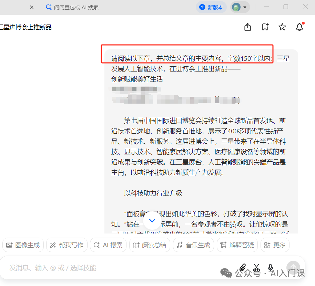Image resolution: width=315 pixels, height=286 pixels.
Task: Star this conversation as favorite
Action: coord(282,27)
